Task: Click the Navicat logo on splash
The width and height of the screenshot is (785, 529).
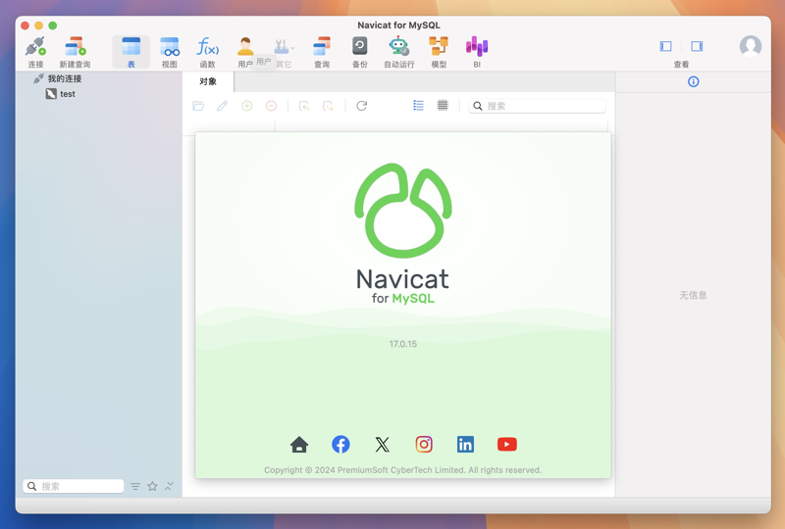Action: [403, 211]
